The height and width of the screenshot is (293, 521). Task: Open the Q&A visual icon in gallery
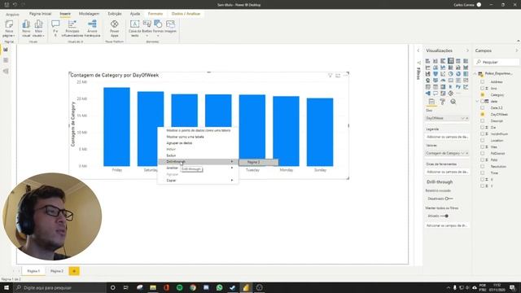(436, 94)
